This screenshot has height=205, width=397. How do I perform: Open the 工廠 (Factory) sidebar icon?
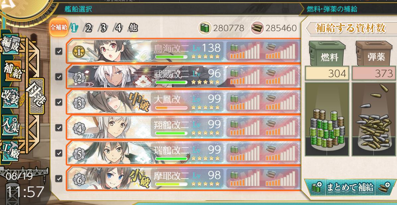tap(10, 151)
